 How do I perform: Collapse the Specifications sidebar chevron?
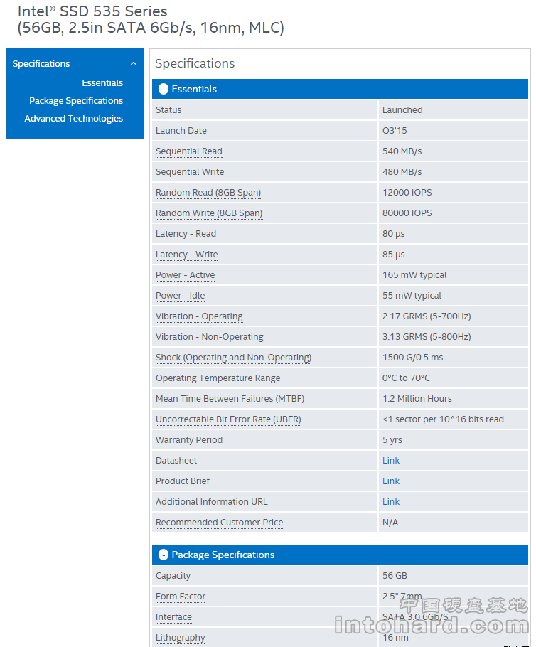point(133,63)
